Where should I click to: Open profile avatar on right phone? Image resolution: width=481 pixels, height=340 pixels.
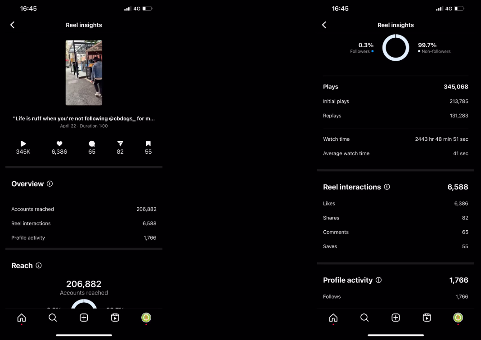[458, 318]
